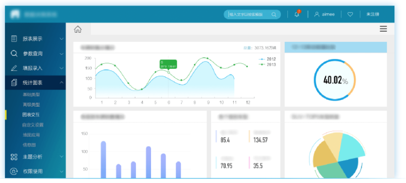Click the 未注册 link
406x183 pixels.
click(373, 15)
